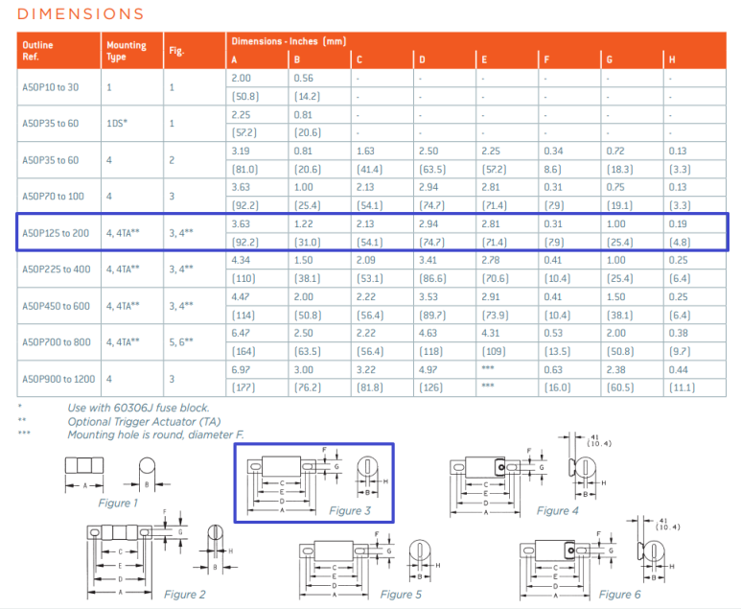Click the 2.09 value cell

tap(382, 261)
